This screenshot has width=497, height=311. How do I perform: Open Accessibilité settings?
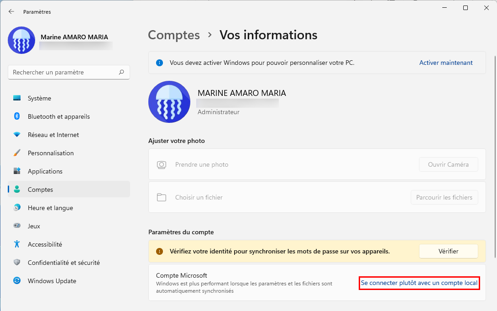coord(69,244)
